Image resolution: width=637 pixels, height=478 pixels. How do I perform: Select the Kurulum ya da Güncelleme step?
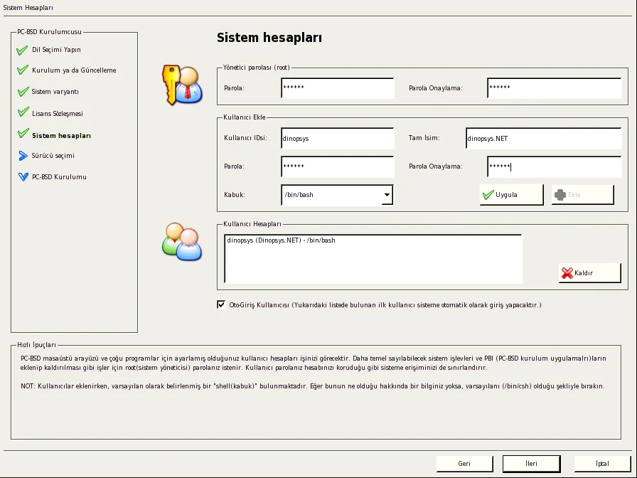pyautogui.click(x=74, y=70)
